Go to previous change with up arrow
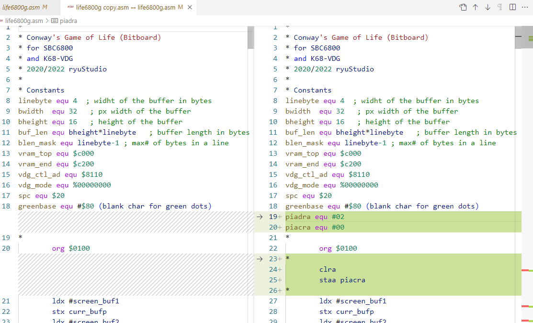This screenshot has height=323, width=533. tap(475, 7)
